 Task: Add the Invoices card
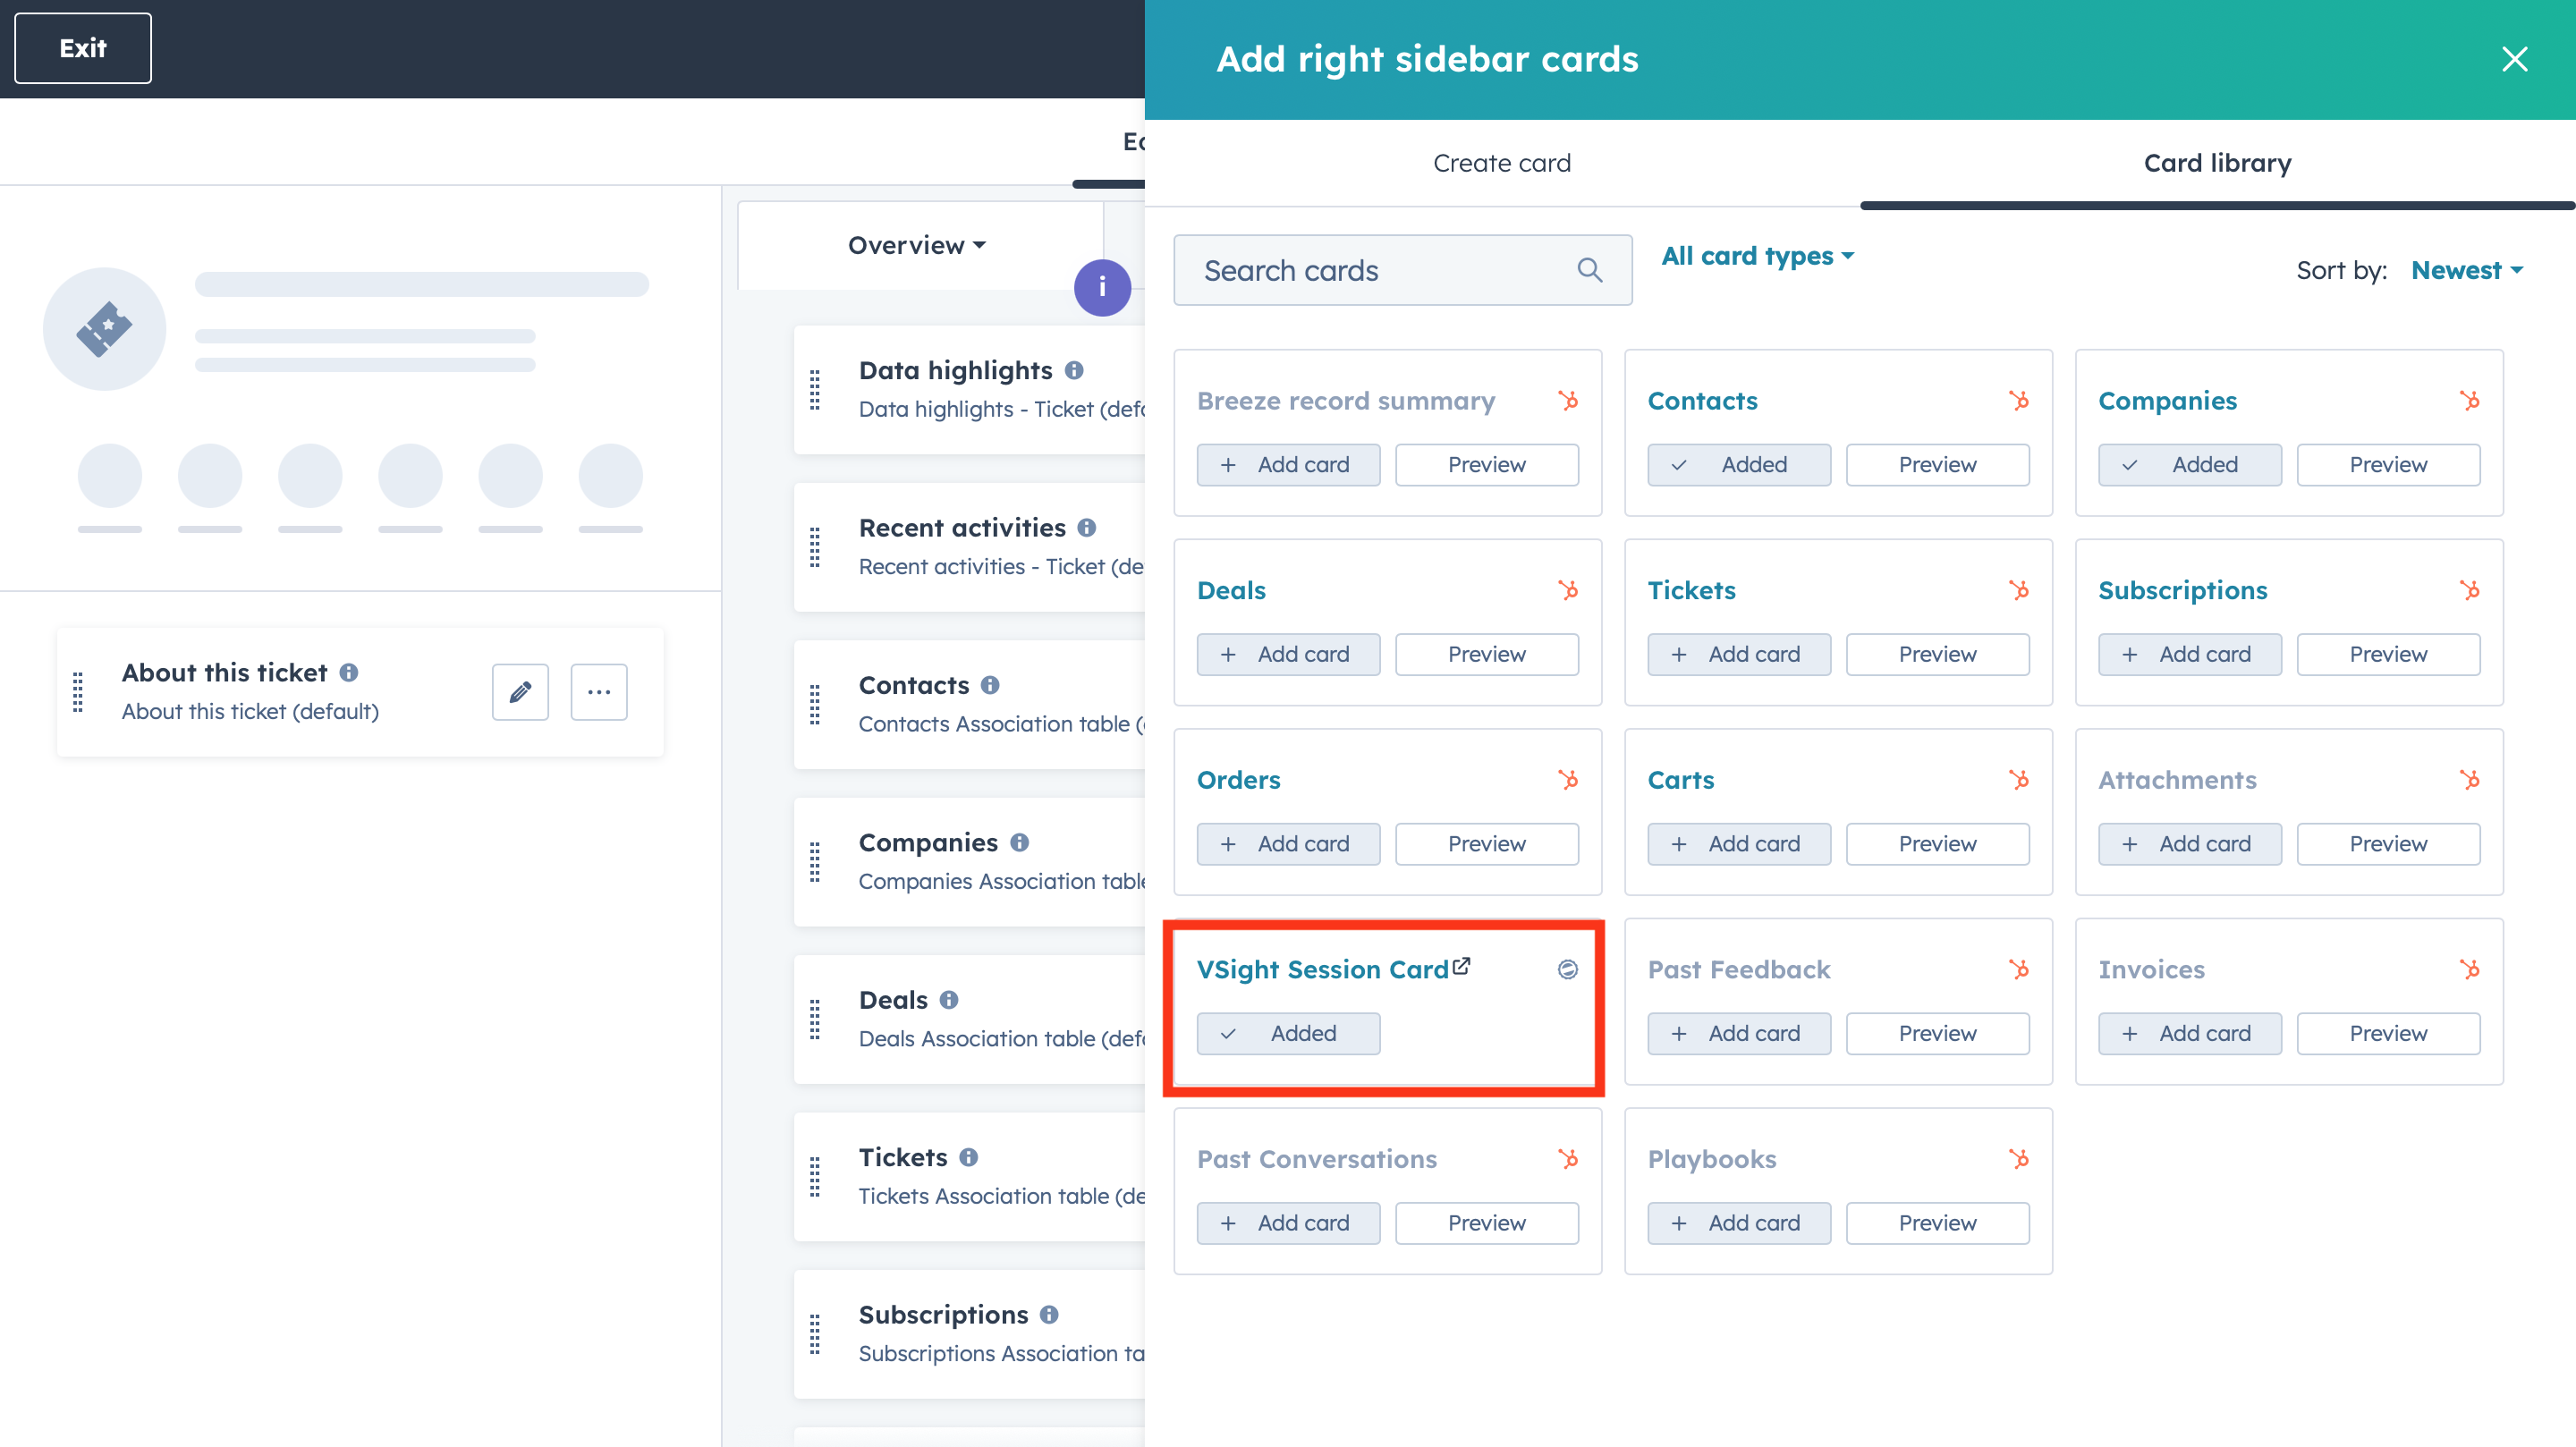pyautogui.click(x=2190, y=1034)
